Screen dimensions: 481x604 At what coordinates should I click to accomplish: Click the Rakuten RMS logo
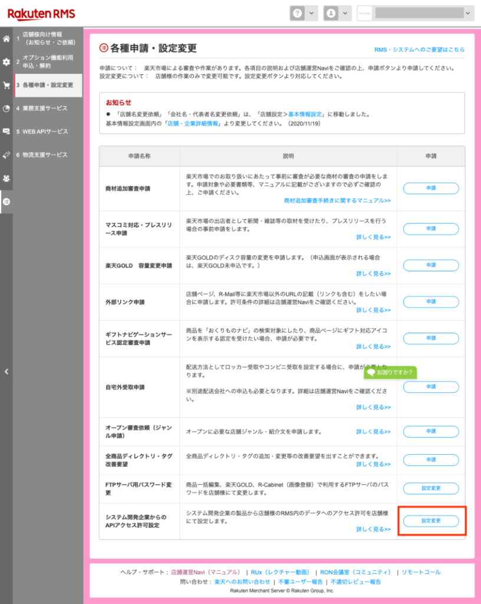tap(41, 13)
